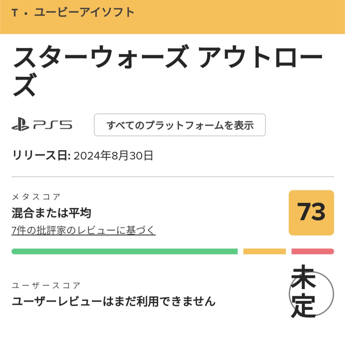Click the 混合または平均 verdict text

[51, 213]
